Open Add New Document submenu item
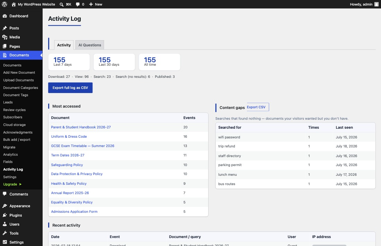Viewport: 381px width, 246px height. click(x=19, y=72)
